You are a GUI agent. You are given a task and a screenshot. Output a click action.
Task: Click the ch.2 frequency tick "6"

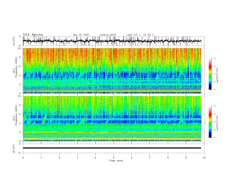click(x=20, y=114)
